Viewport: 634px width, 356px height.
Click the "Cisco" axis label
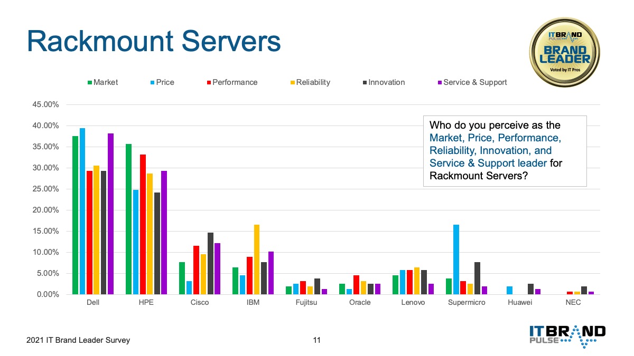point(200,303)
